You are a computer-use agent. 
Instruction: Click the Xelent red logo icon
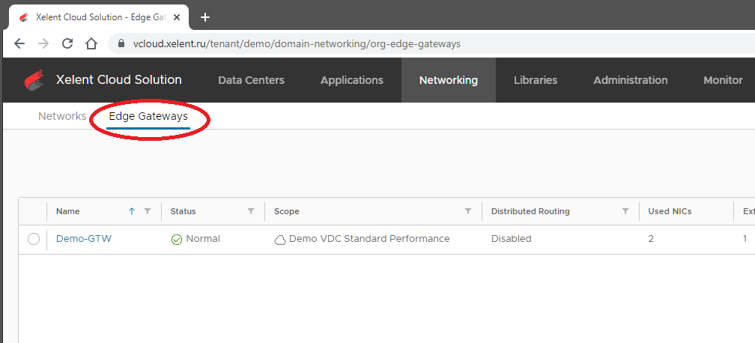[x=34, y=80]
